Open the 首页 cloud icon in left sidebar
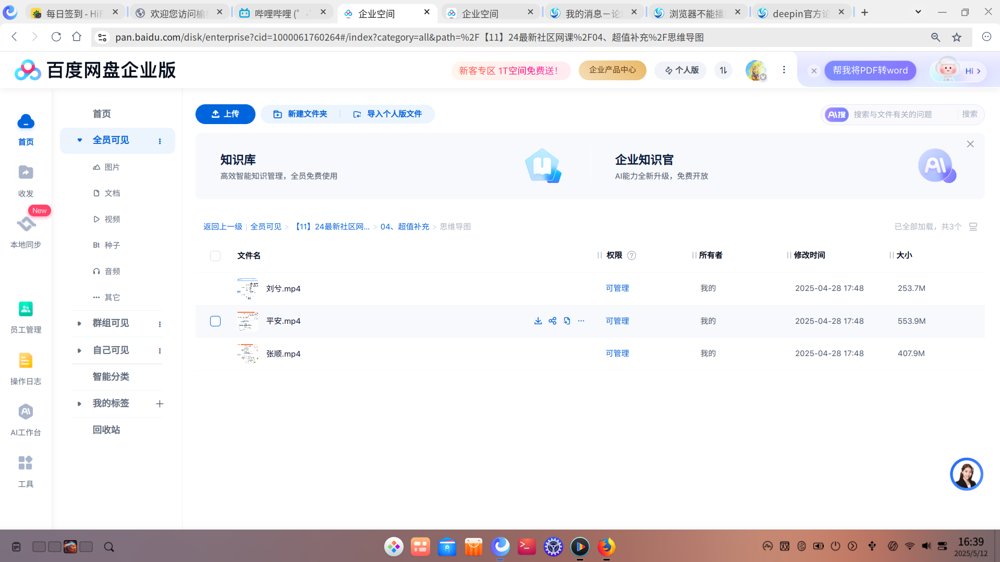Viewport: 1000px width, 562px height. pos(26,121)
